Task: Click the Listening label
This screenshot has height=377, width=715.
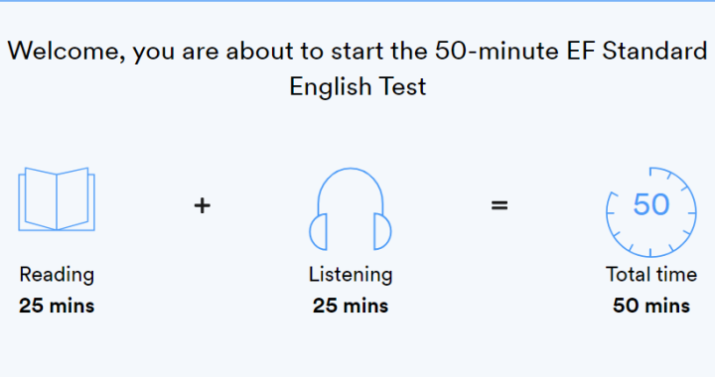Action: tap(351, 276)
